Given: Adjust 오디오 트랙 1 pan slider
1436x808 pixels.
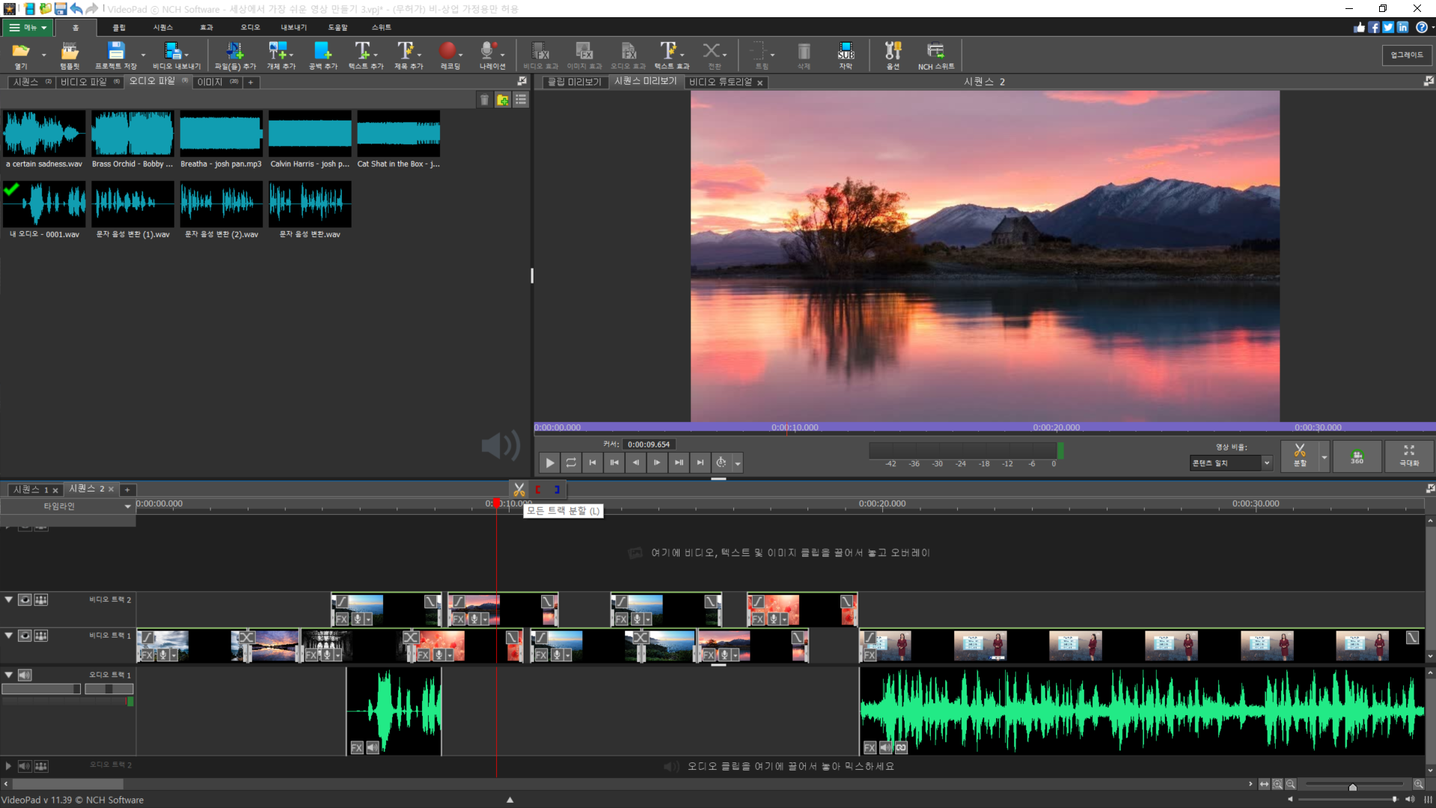Looking at the screenshot, I should click(x=109, y=689).
